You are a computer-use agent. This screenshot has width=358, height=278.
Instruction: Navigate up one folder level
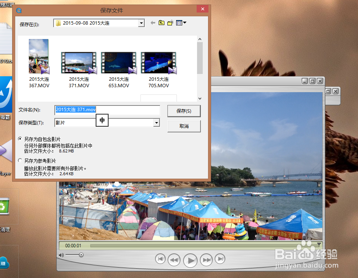point(161,22)
